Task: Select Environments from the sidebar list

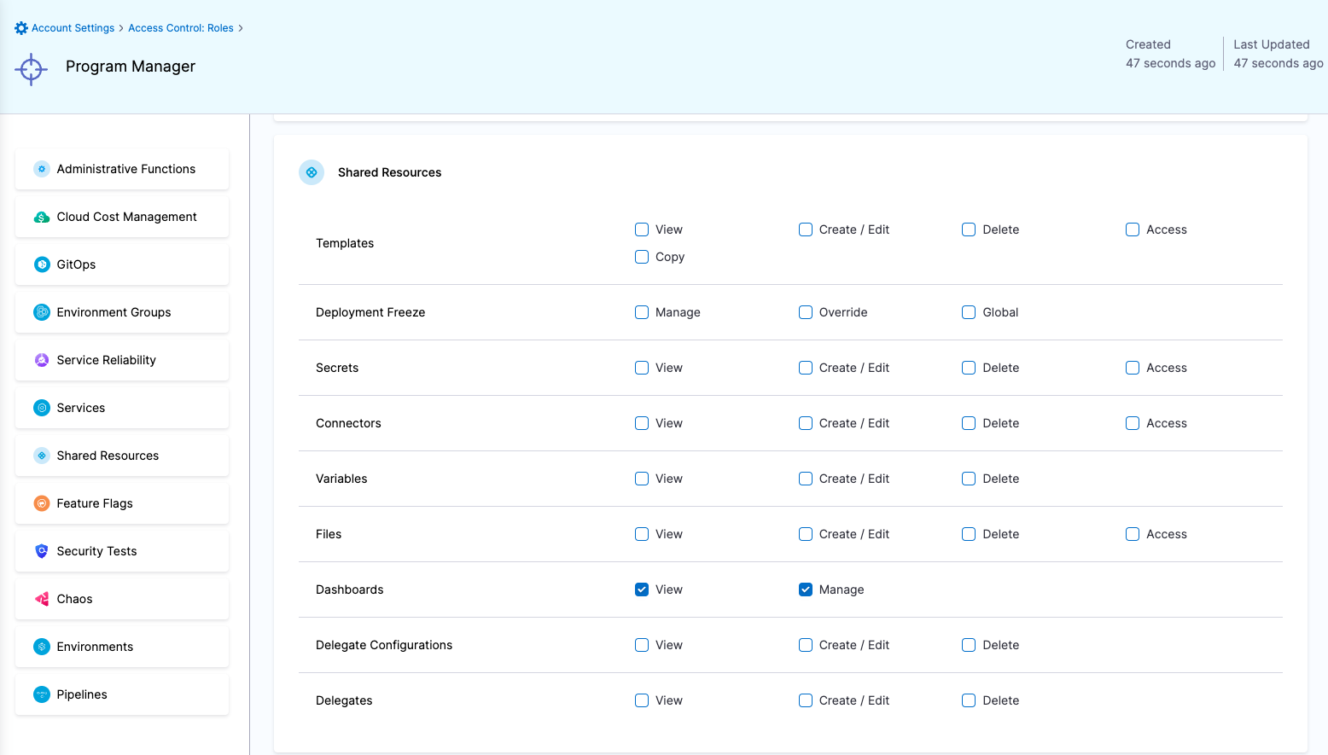Action: tap(94, 647)
